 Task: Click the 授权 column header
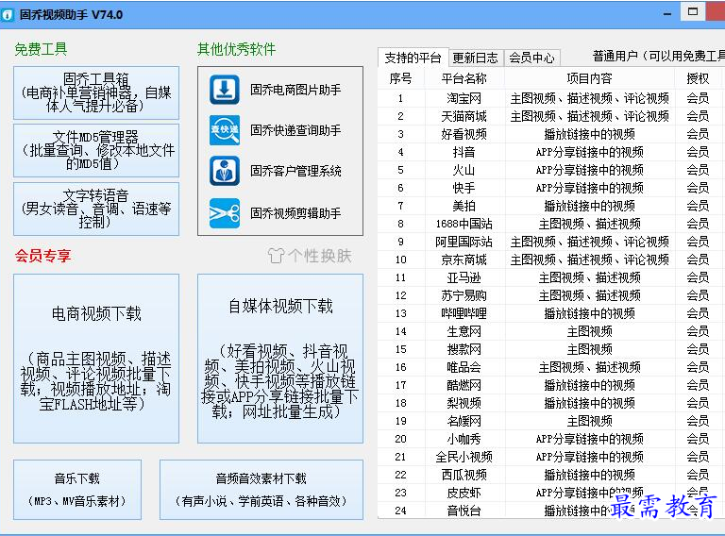[x=698, y=78]
